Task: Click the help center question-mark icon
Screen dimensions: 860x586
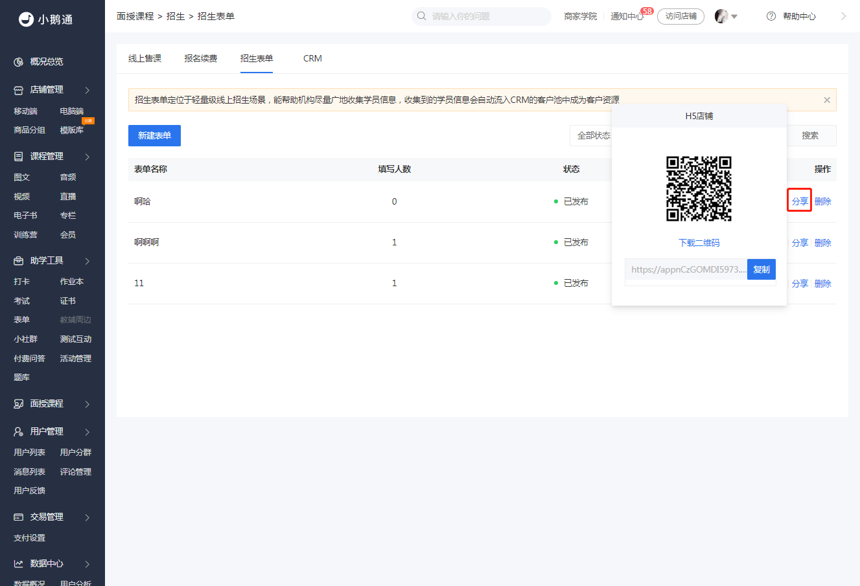Action: (x=771, y=16)
